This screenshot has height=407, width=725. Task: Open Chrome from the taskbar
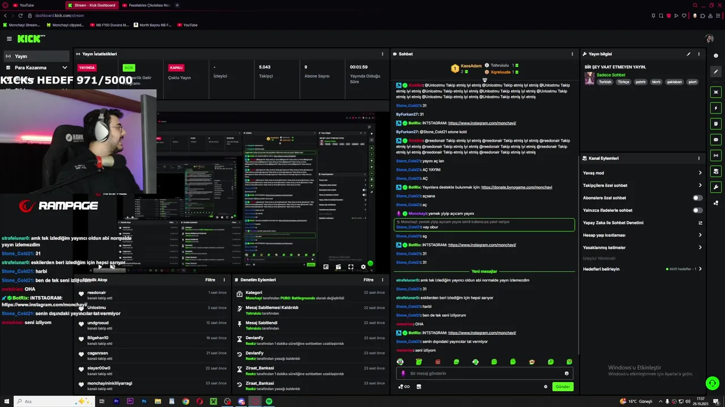[x=186, y=401]
